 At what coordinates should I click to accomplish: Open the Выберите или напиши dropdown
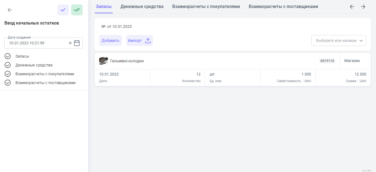tap(336, 41)
